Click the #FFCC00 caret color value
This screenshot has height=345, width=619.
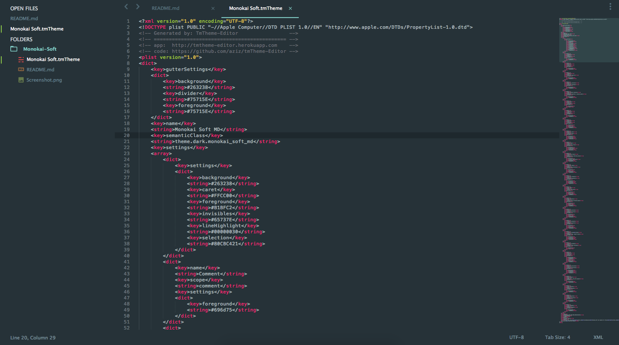[x=221, y=195]
